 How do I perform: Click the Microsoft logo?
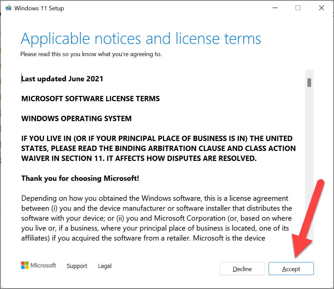pyautogui.click(x=39, y=265)
